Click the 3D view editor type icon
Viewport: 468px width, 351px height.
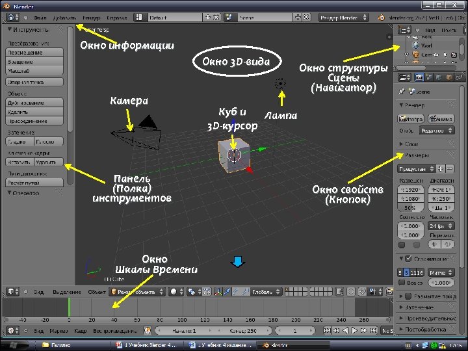[x=13, y=291]
